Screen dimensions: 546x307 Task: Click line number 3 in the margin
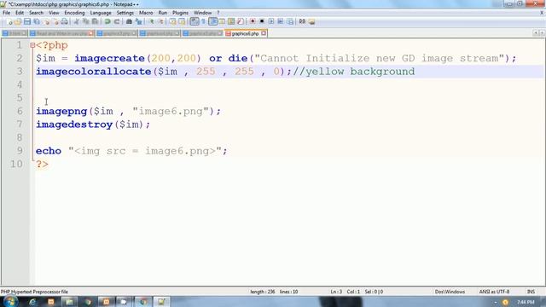[x=19, y=72]
